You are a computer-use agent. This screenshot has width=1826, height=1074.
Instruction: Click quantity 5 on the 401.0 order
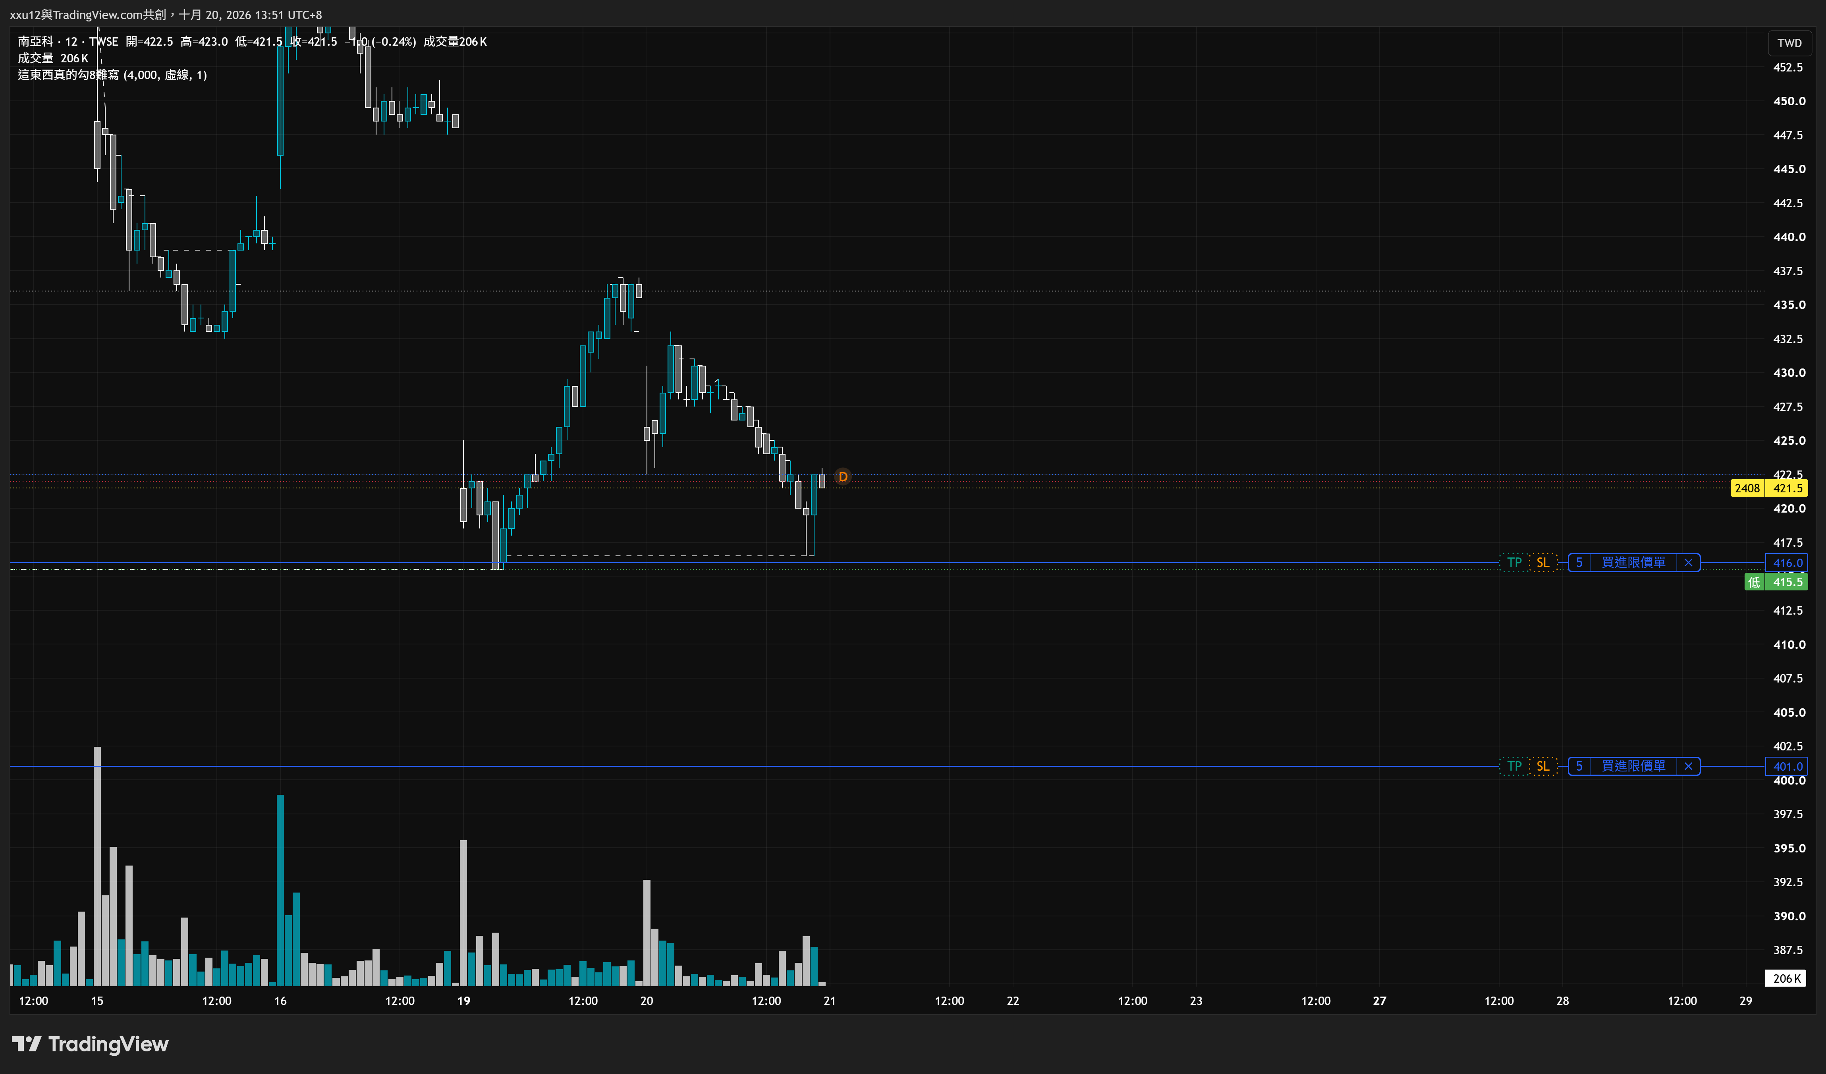1580,766
